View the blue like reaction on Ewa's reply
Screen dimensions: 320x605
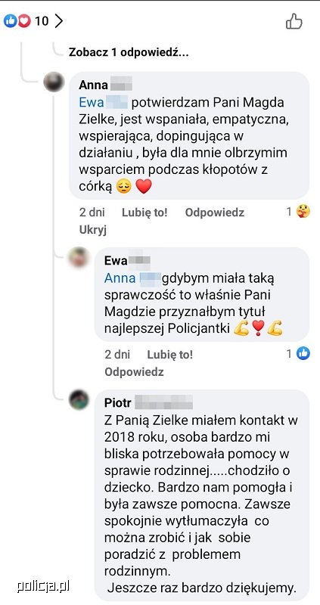click(x=303, y=353)
